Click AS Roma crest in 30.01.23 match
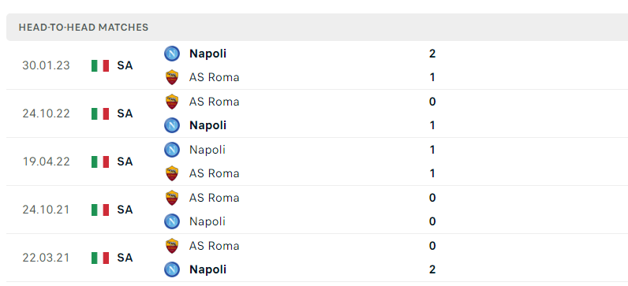The width and height of the screenshot is (628, 286). pos(172,77)
